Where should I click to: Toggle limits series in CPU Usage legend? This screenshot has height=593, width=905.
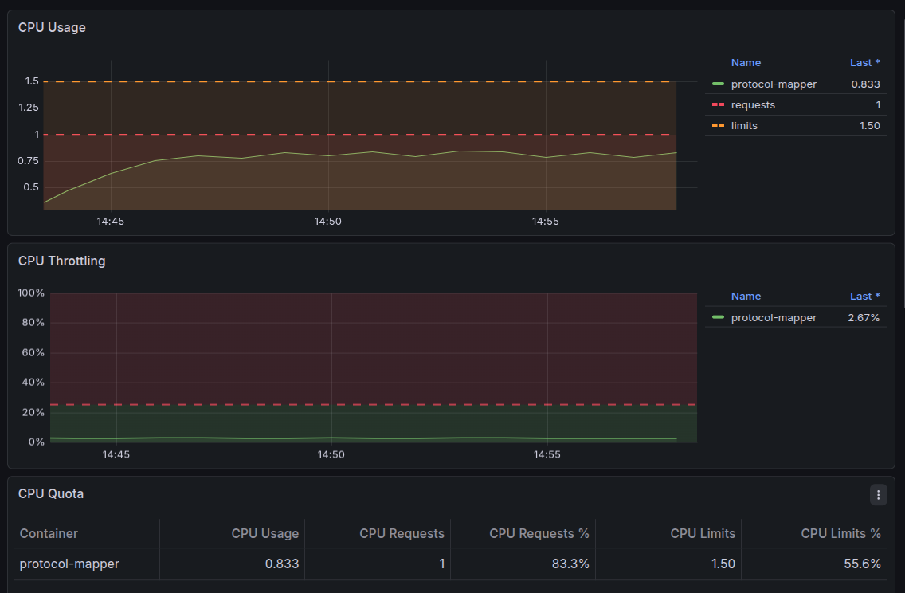[x=744, y=126]
